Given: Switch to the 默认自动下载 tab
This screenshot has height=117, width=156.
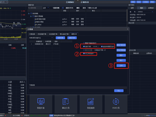Looking at the screenshot, I should pyautogui.click(x=64, y=34).
